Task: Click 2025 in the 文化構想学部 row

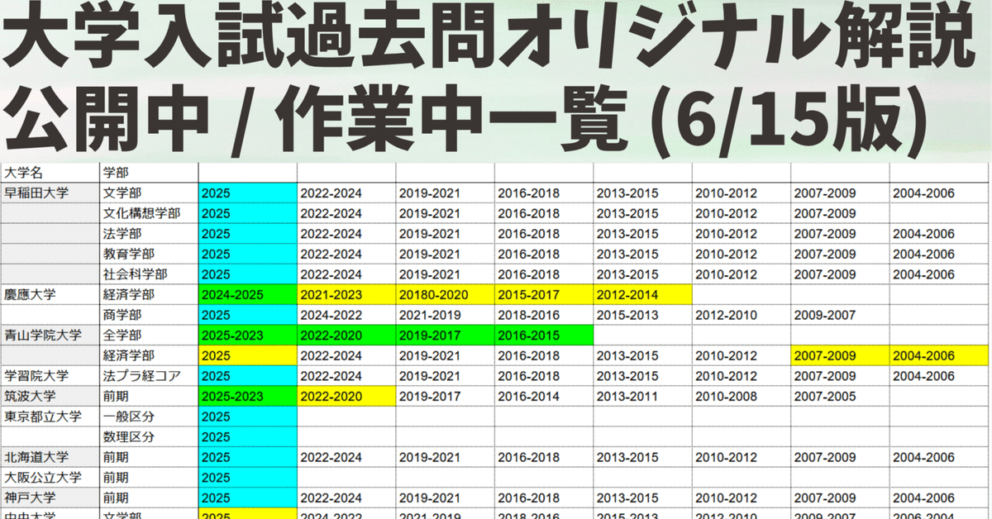Action: tap(248, 213)
